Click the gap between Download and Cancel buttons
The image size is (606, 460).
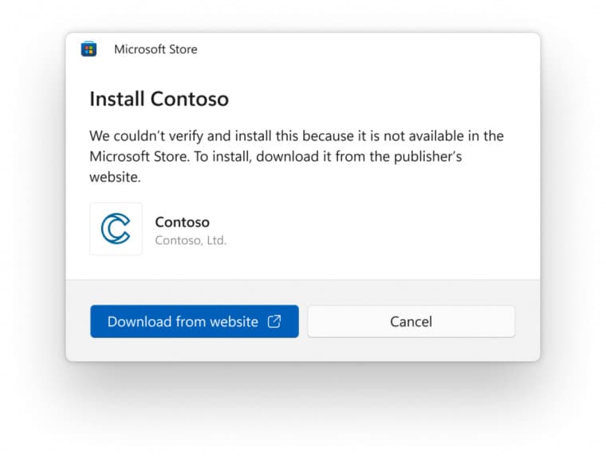pyautogui.click(x=303, y=321)
